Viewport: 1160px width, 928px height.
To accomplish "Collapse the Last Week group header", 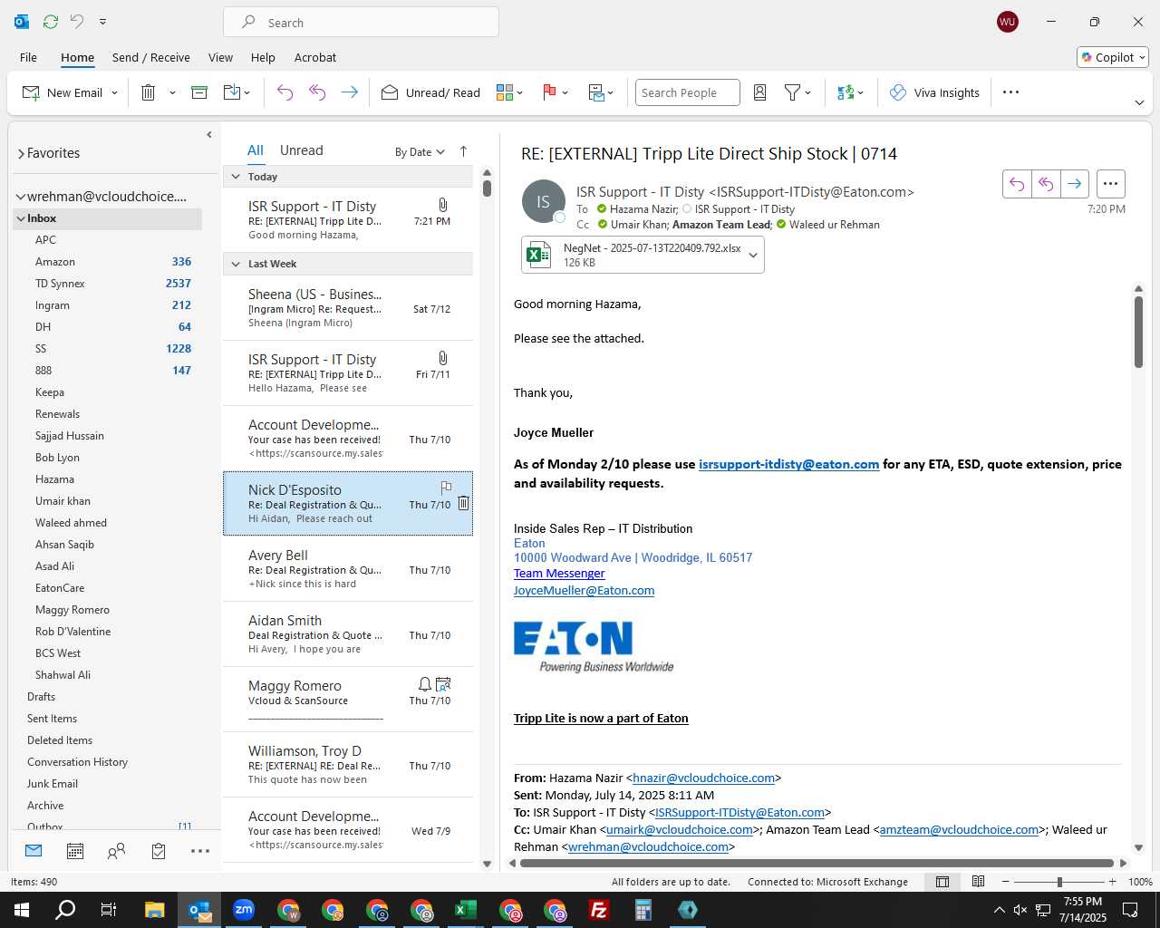I will click(x=236, y=264).
